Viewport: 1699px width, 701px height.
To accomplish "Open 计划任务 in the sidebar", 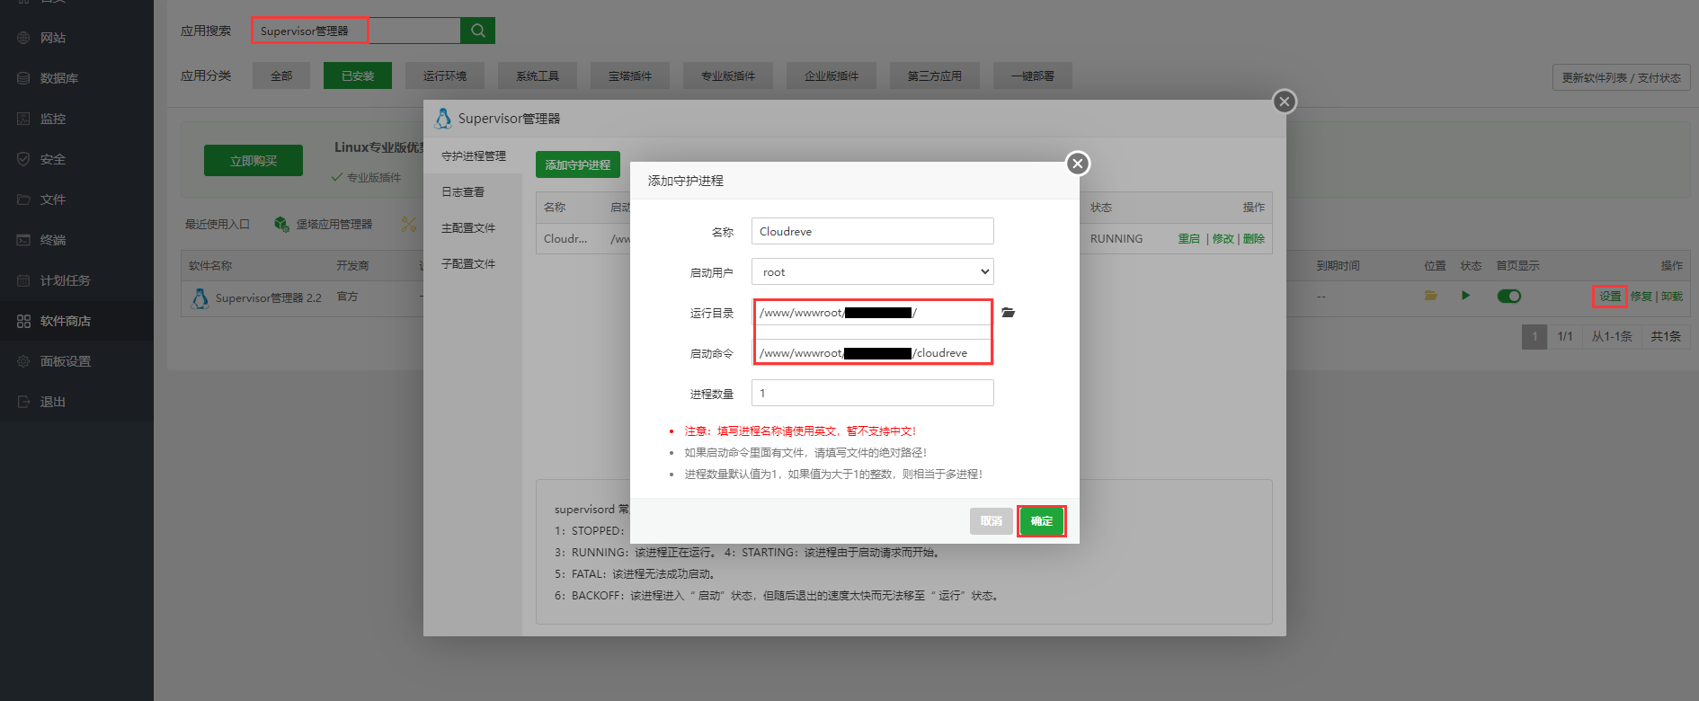I will click(76, 280).
